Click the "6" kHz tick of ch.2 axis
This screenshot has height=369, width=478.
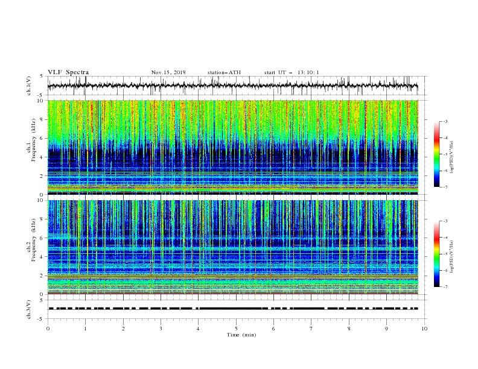43,238
